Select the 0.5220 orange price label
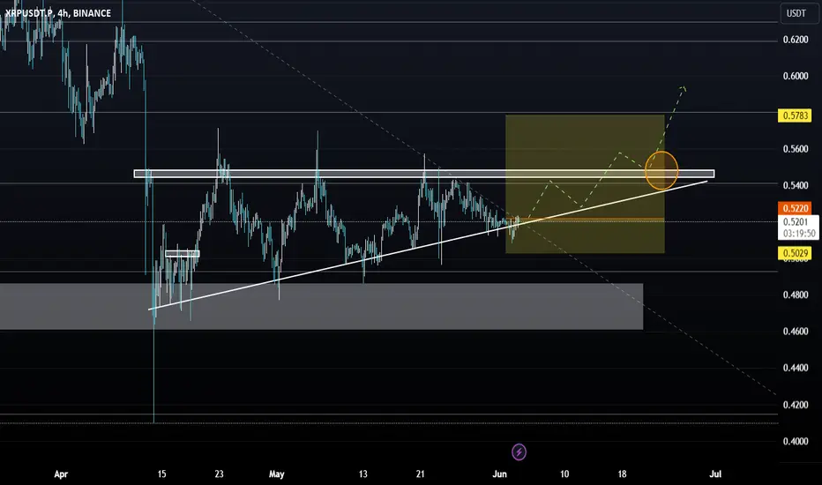822x485 pixels. click(796, 208)
